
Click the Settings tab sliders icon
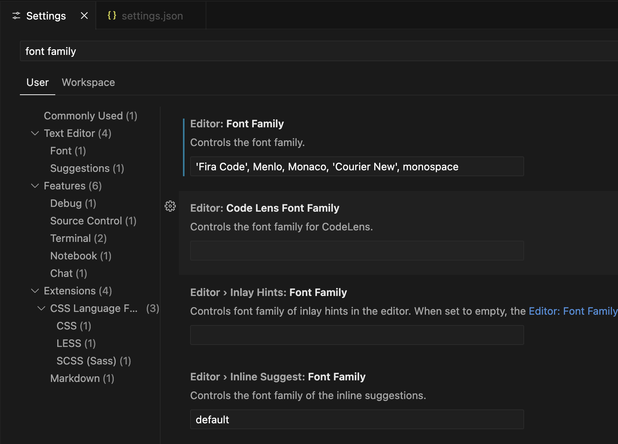(x=16, y=16)
